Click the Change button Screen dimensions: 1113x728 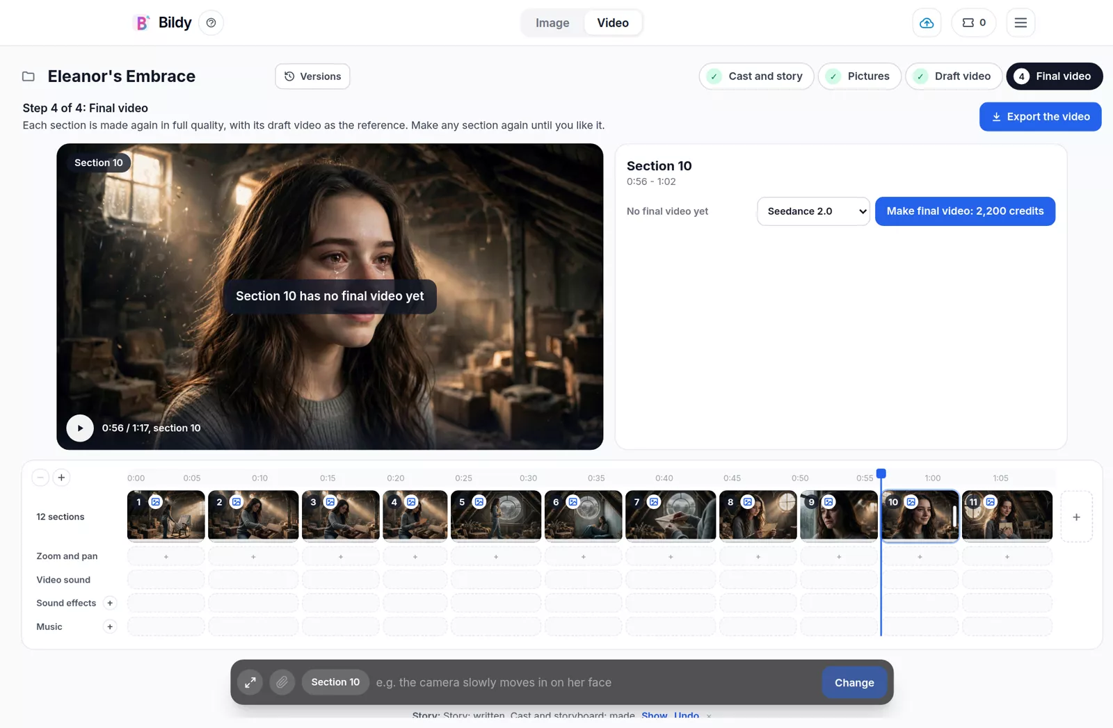tap(854, 683)
